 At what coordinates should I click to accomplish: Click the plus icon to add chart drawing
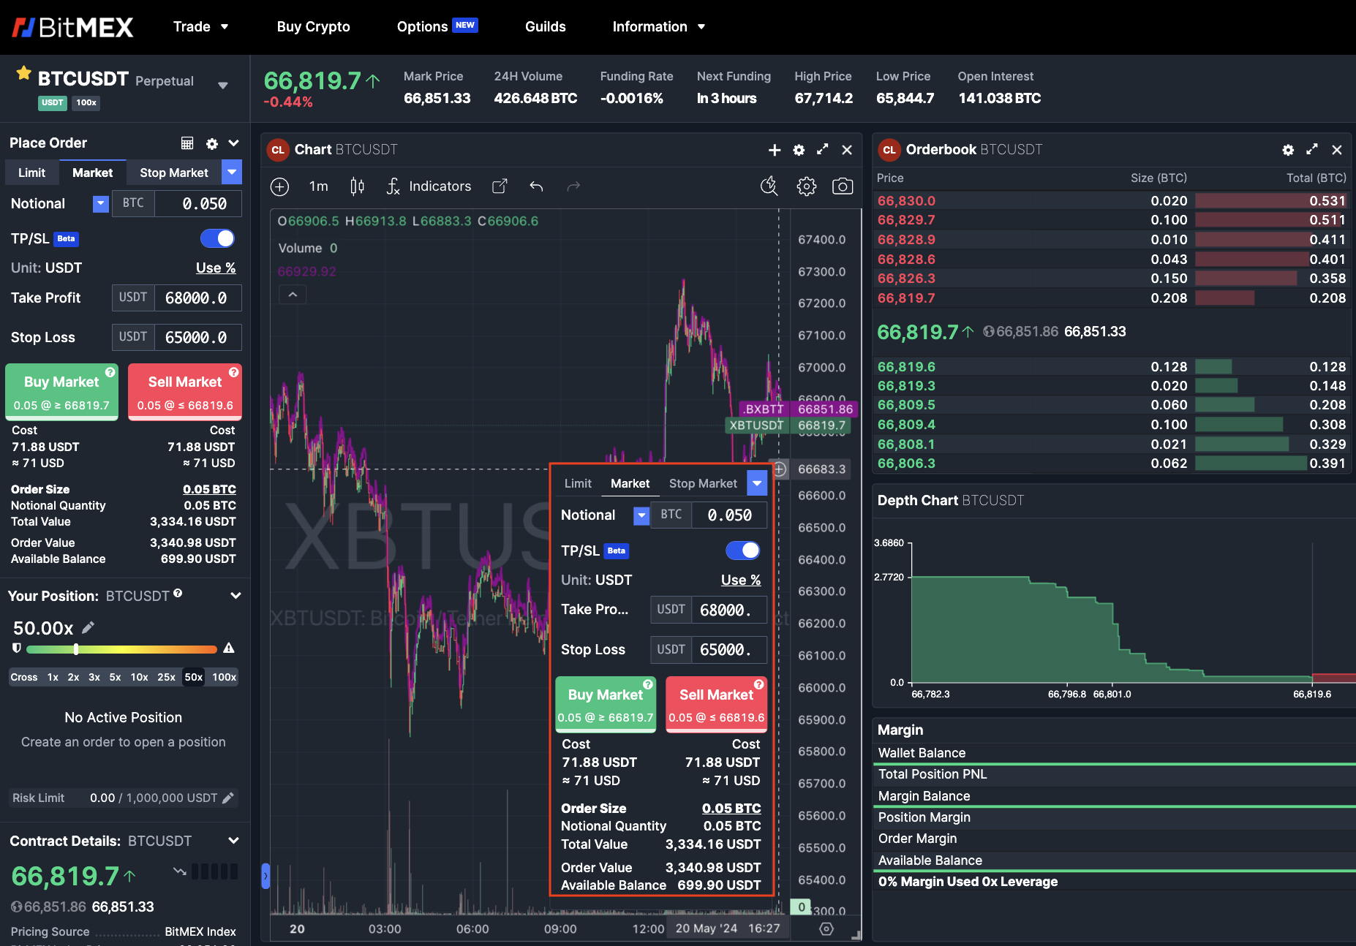(279, 186)
